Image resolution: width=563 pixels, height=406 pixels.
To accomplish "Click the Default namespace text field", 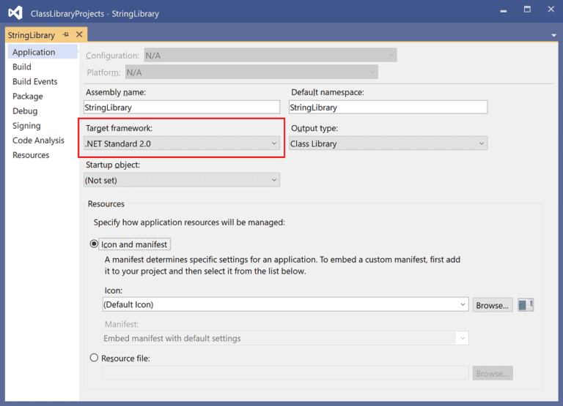I will tap(388, 108).
